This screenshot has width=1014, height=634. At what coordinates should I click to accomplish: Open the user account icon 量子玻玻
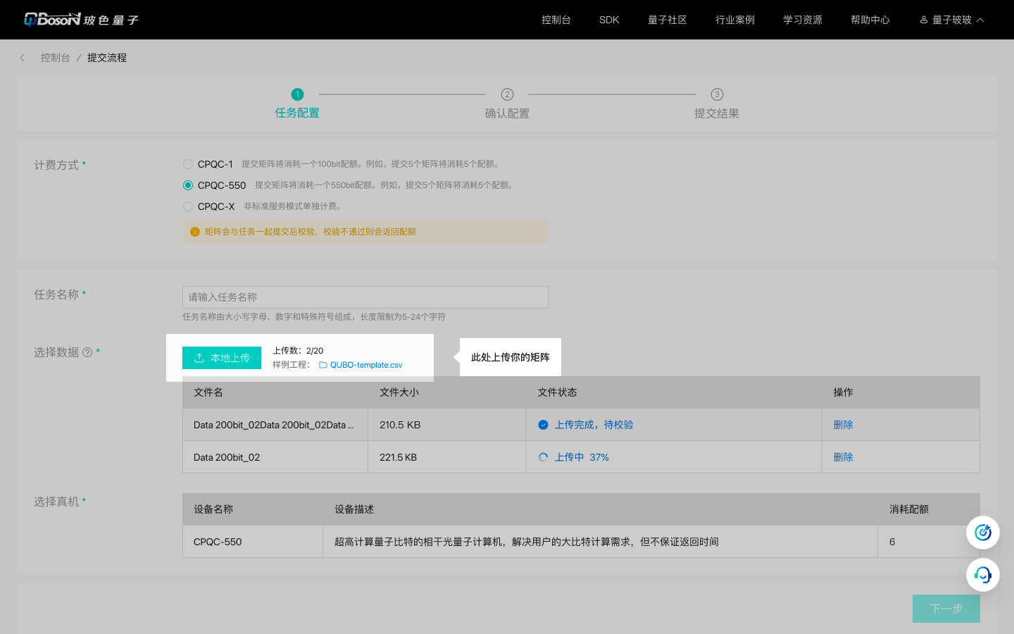[924, 20]
